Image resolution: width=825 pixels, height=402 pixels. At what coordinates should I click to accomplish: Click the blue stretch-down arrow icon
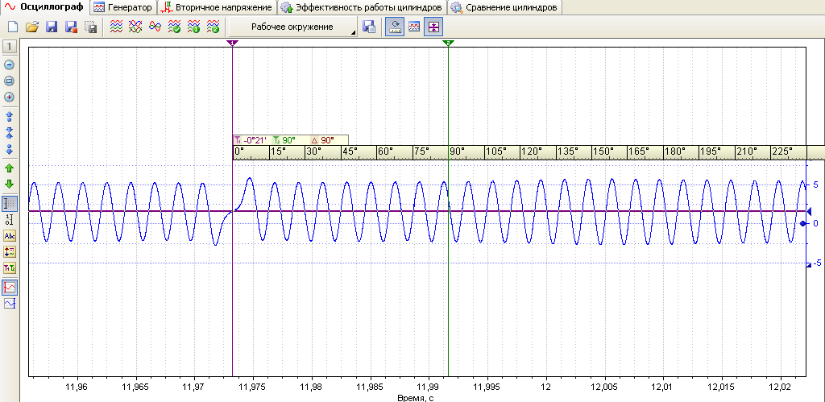pos(8,148)
